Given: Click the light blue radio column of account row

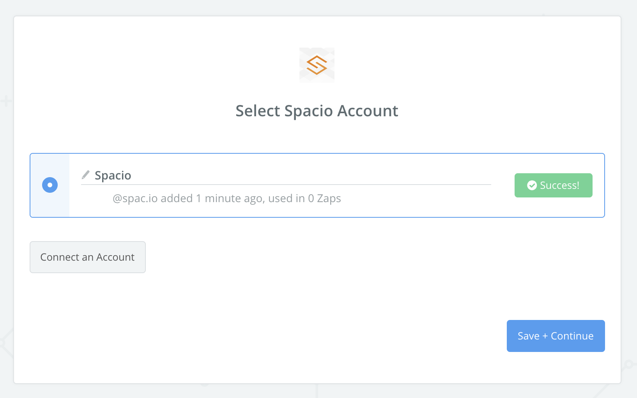Looking at the screenshot, I should click(x=50, y=185).
